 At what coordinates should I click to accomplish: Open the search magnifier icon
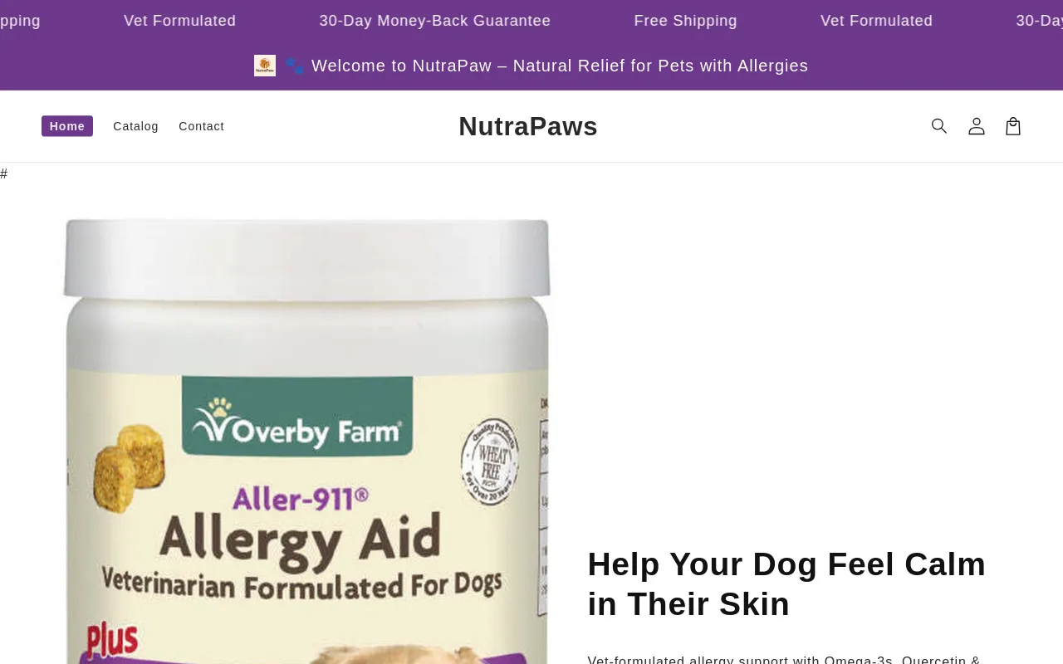939,126
